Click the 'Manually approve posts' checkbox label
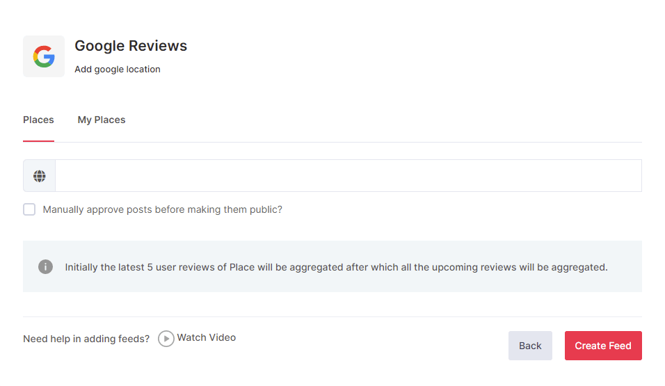 click(x=162, y=209)
